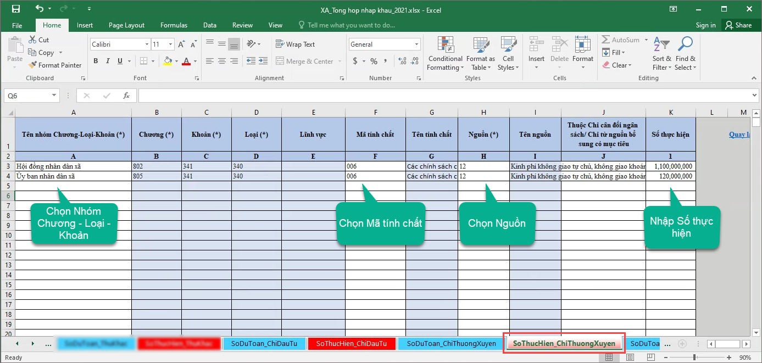The height and width of the screenshot is (363, 762).
Task: Adjust the zoom slider in status bar
Action: tap(695, 358)
